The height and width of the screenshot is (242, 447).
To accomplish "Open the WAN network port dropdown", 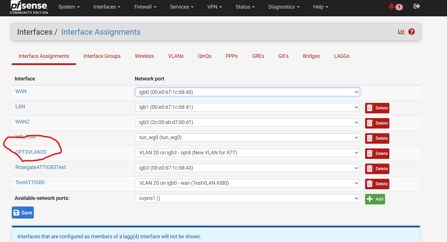I will coord(248,92).
